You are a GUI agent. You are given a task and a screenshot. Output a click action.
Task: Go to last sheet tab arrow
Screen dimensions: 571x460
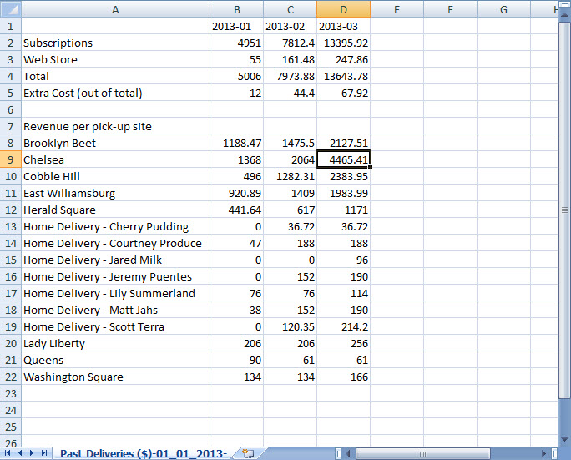44,453
